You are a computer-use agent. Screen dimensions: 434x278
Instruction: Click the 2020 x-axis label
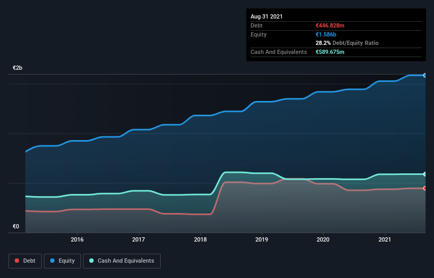pos(323,239)
